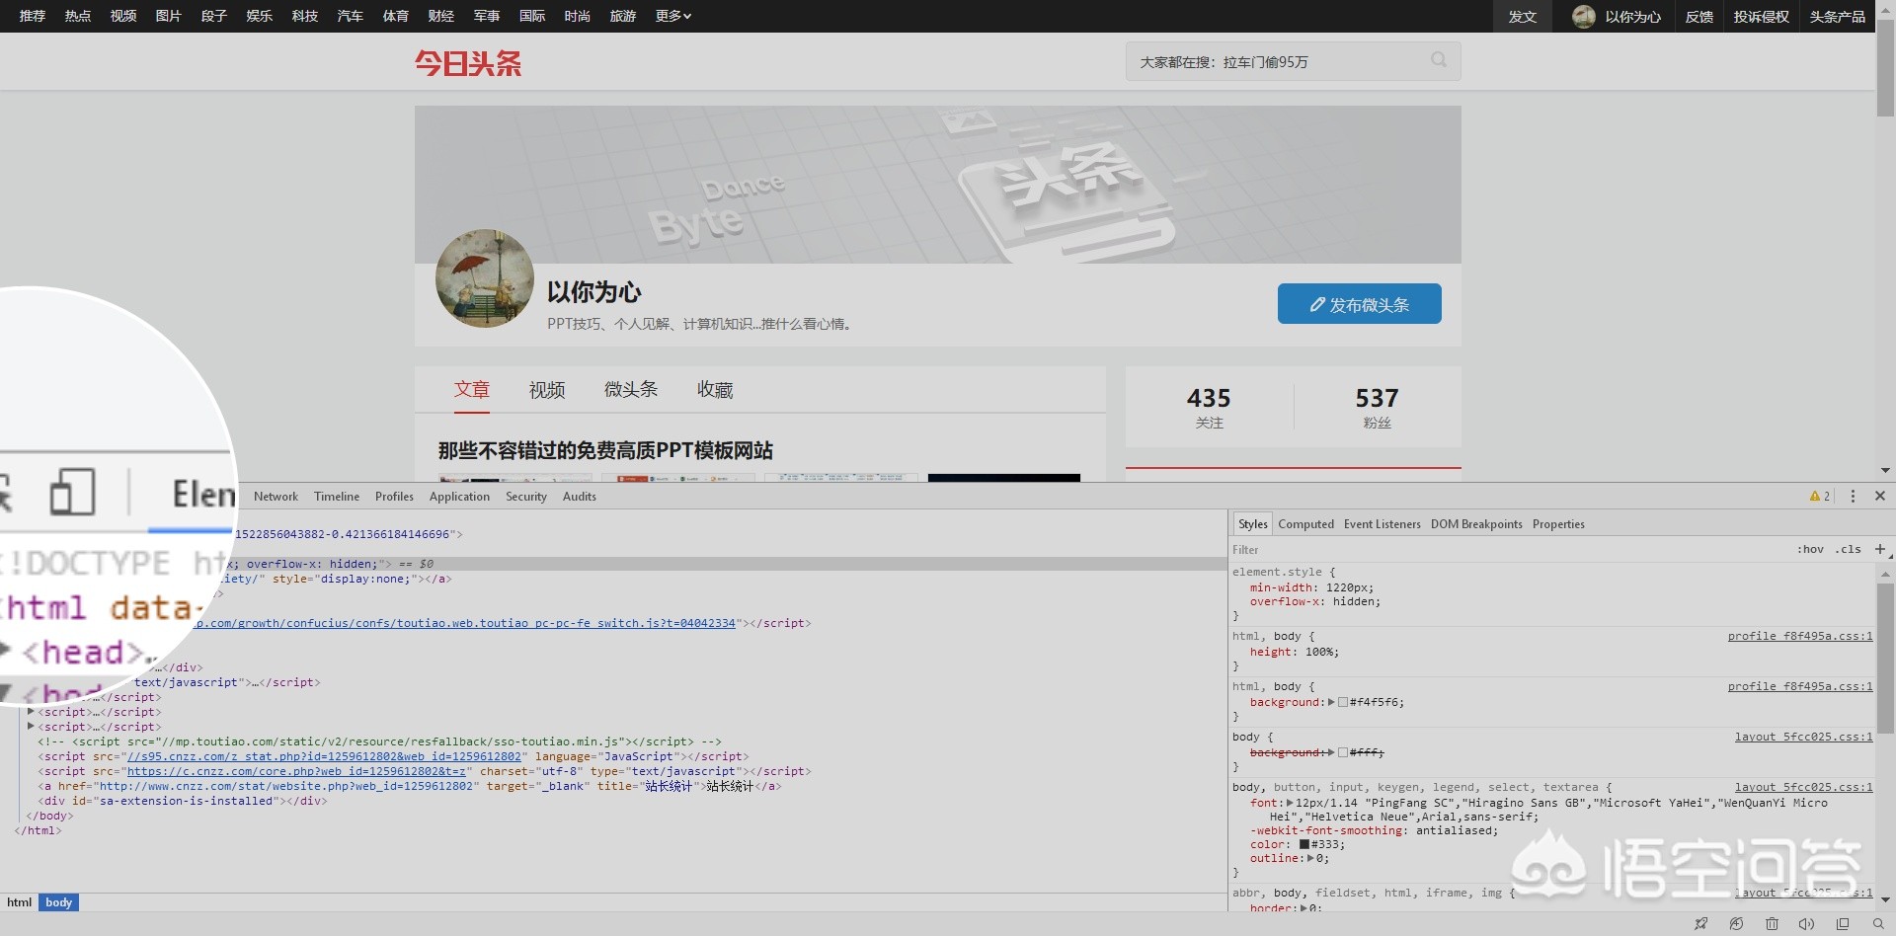Switch to the Network tab in DevTools

coord(276,497)
